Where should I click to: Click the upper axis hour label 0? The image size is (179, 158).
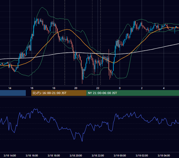point(120,88)
